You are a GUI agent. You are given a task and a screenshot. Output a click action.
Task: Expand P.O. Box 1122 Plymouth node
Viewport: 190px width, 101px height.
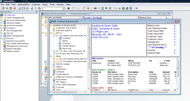(54, 51)
